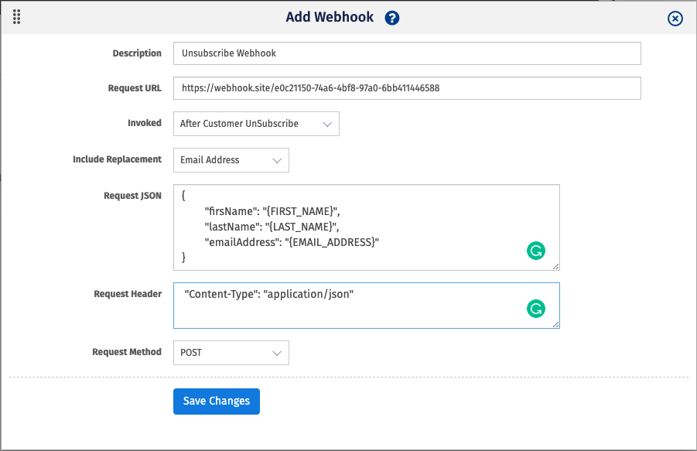Click the close icon on the dialog
This screenshot has width=697, height=451.
click(675, 19)
